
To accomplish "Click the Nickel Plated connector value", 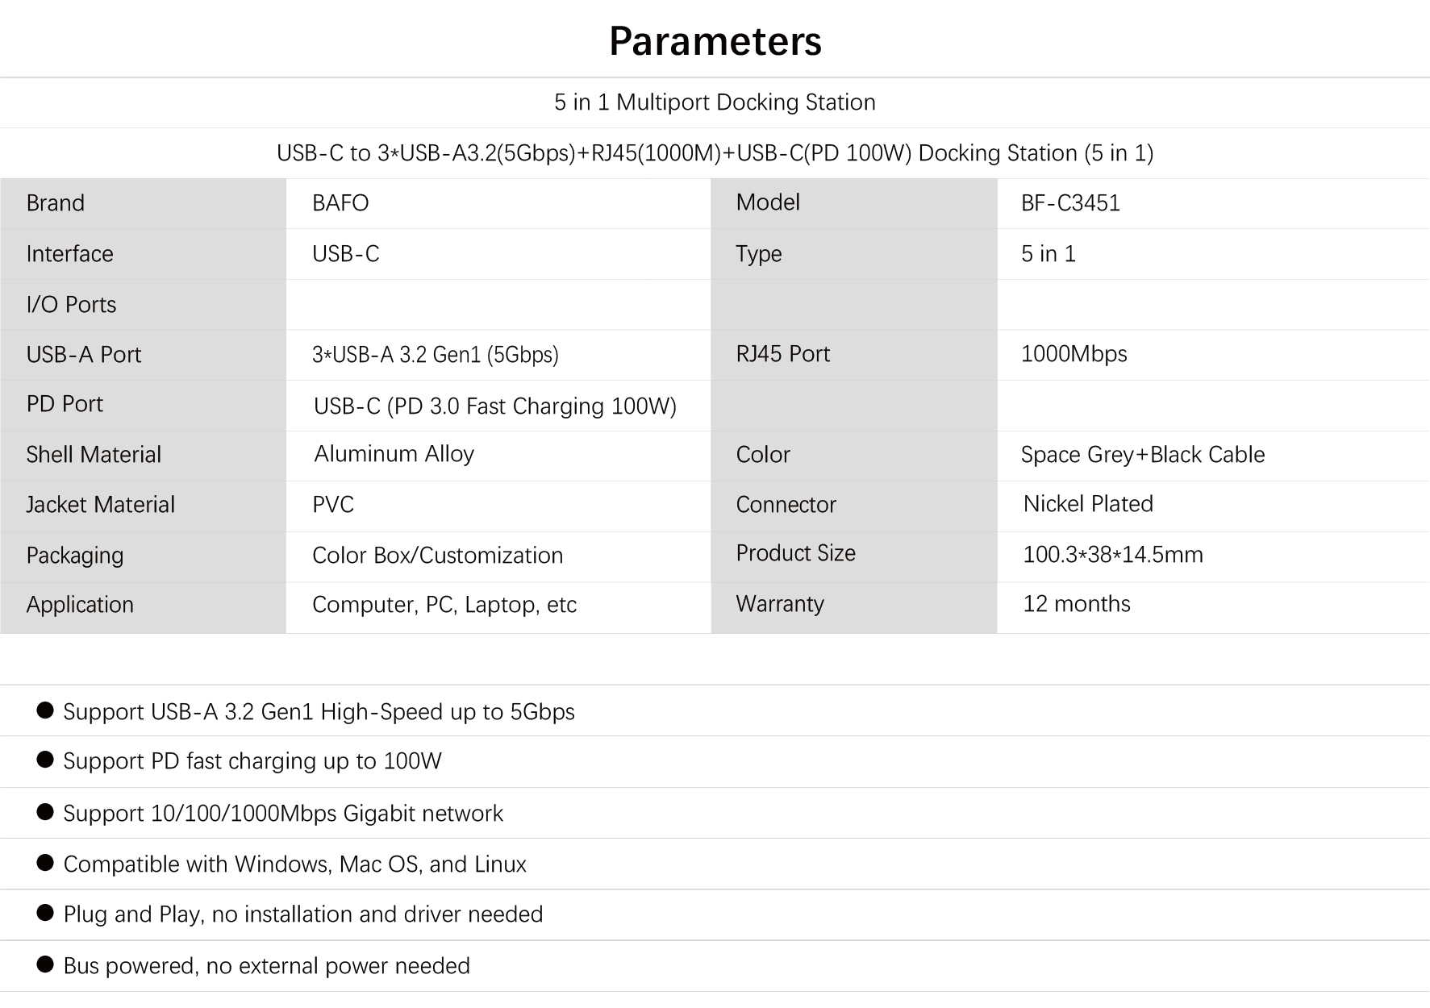I will pos(1088,504).
